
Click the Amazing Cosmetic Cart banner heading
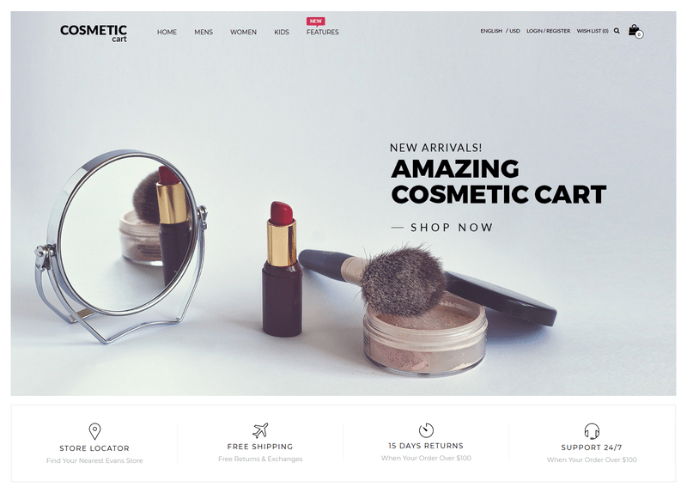[x=499, y=181]
